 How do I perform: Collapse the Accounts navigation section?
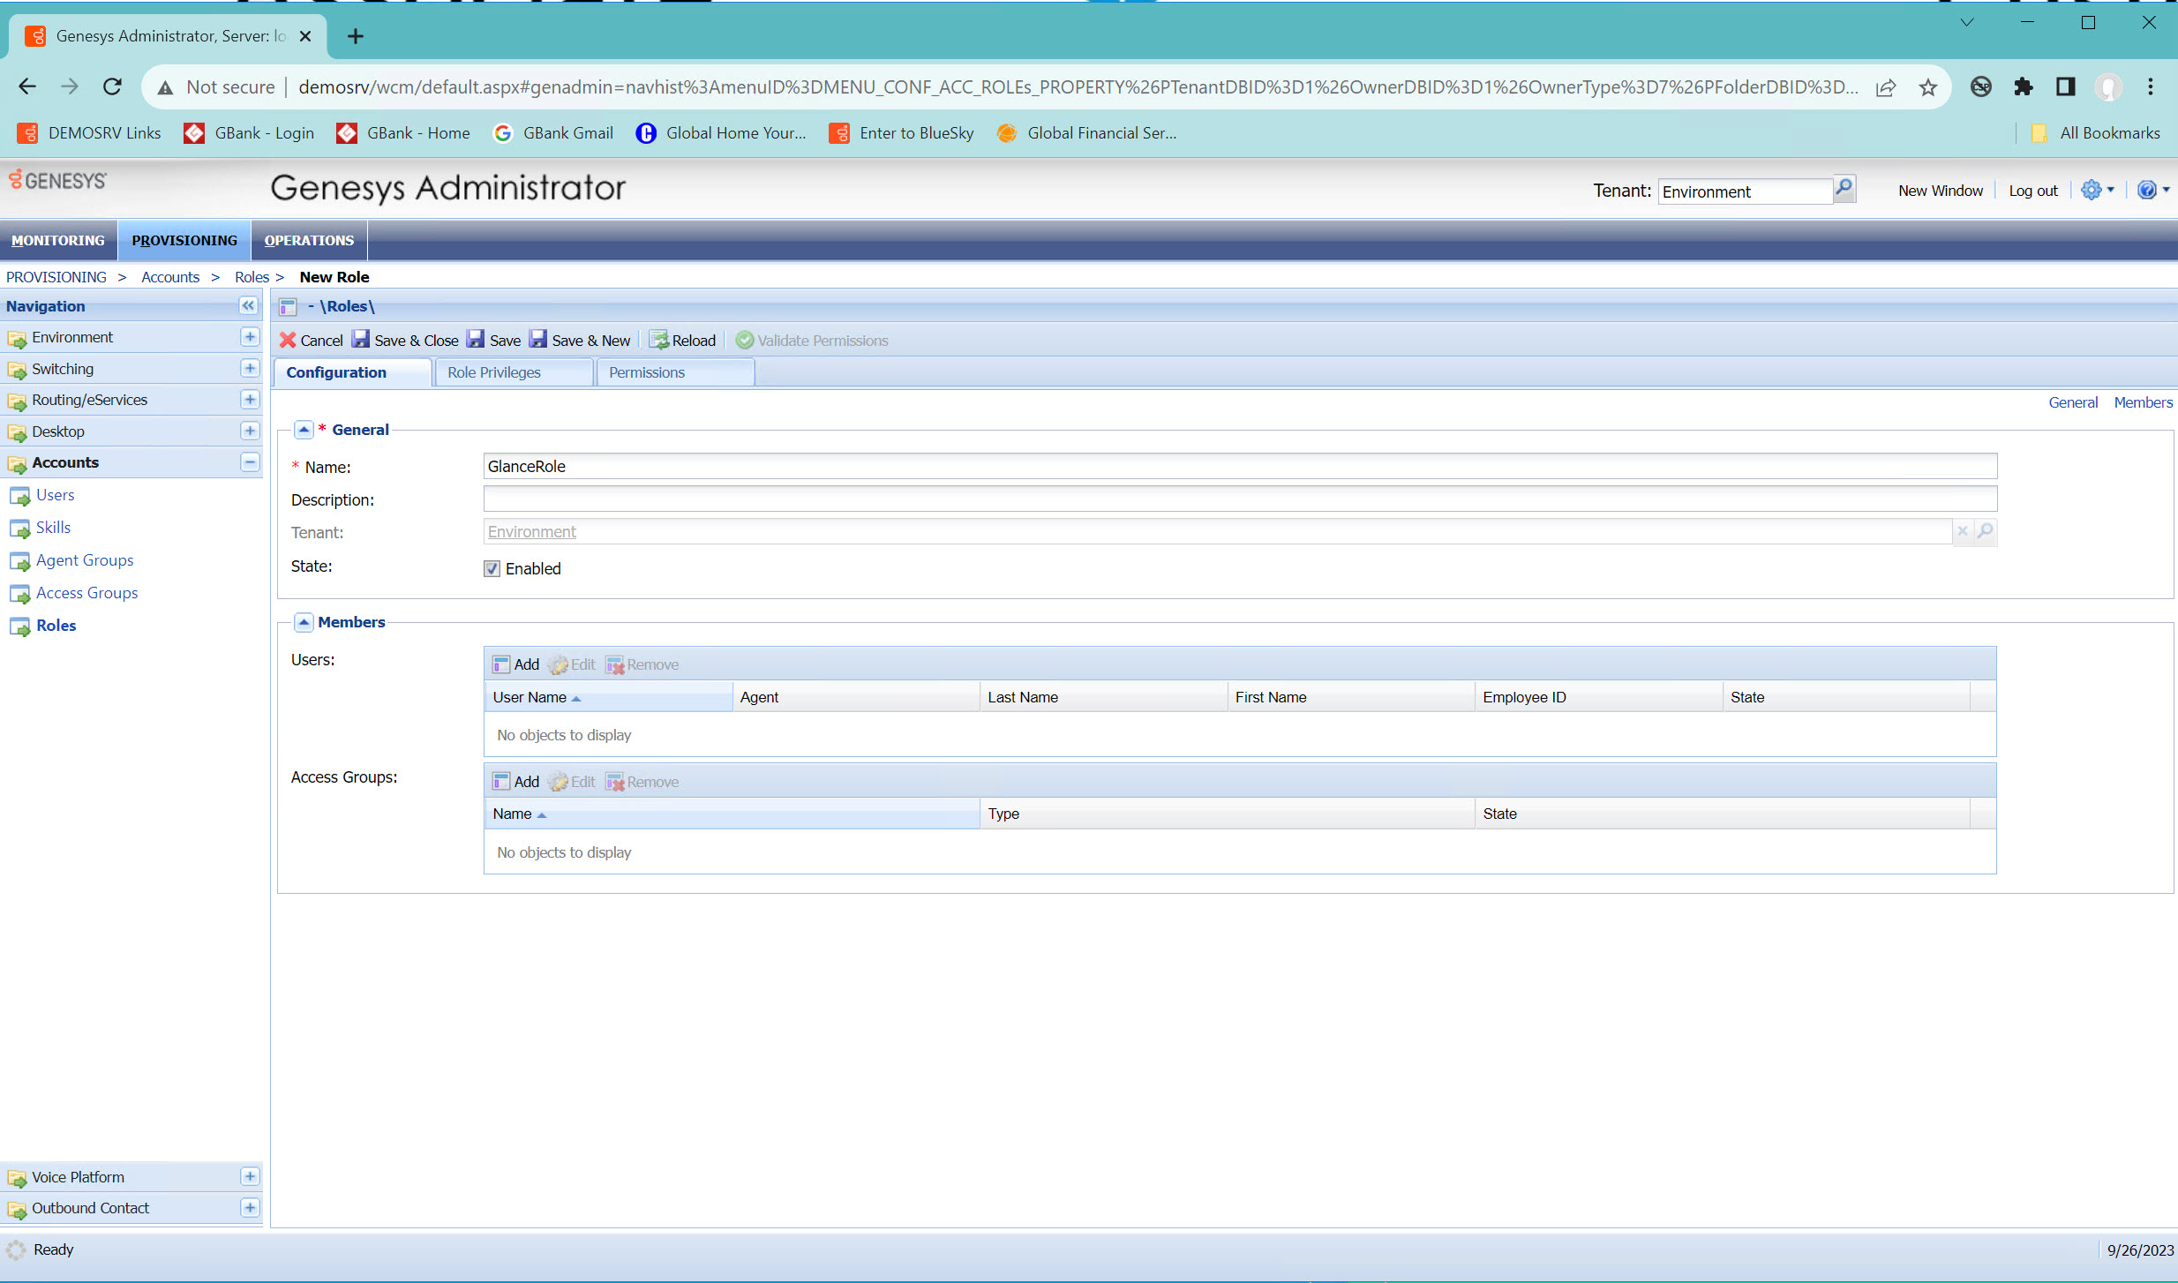[x=250, y=462]
